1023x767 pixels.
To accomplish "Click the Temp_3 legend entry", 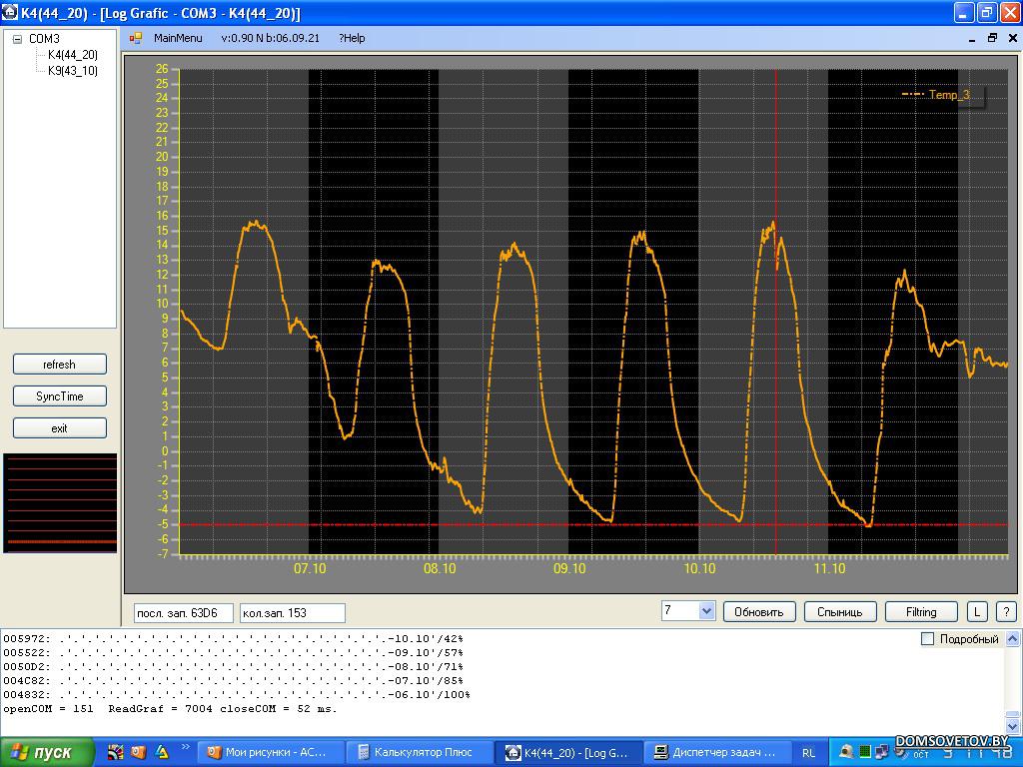I will pos(937,95).
